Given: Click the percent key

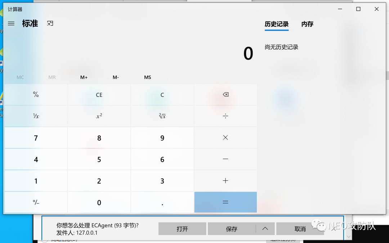Looking at the screenshot, I should 36,94.
